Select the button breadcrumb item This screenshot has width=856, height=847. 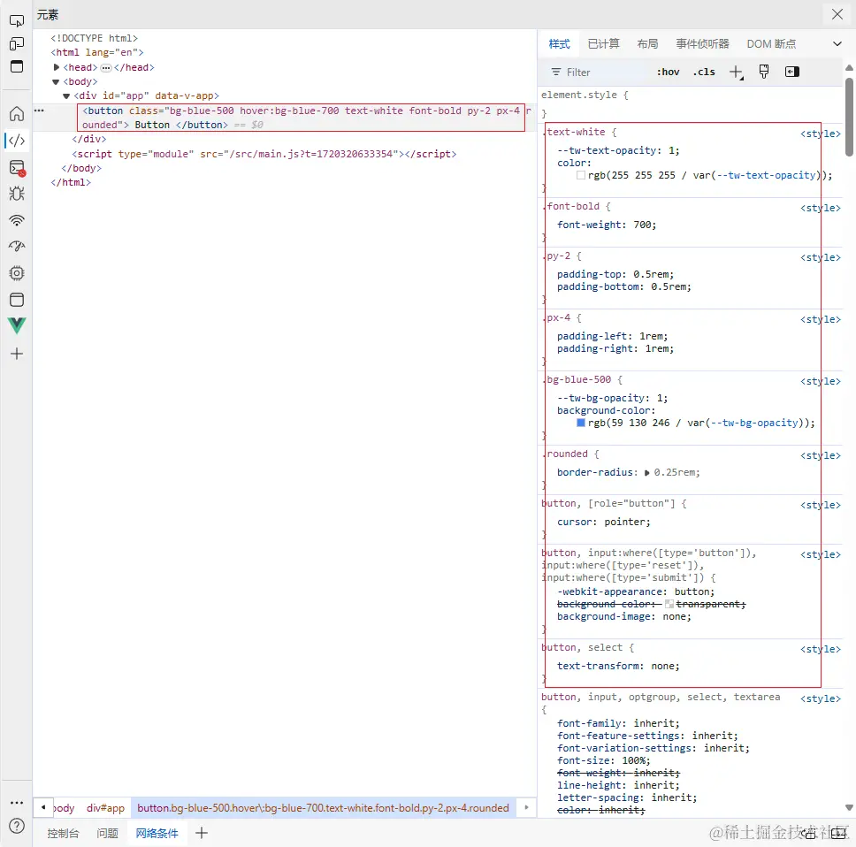(x=323, y=808)
